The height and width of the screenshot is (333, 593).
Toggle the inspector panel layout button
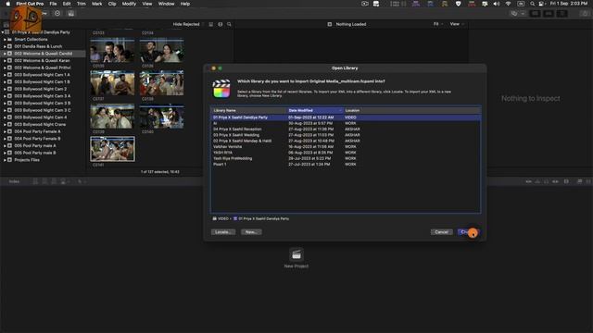coord(562,14)
